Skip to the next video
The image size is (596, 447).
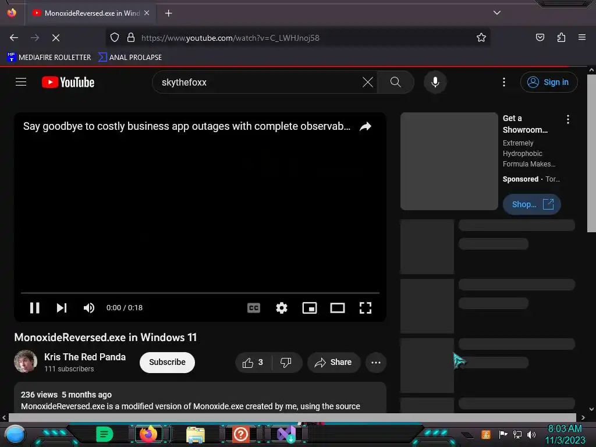coord(62,308)
